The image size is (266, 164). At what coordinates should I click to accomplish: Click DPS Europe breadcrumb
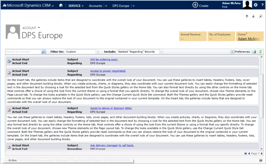pos(121,6)
